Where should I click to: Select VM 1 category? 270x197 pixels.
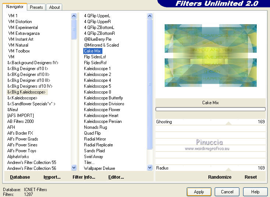(x=13, y=16)
